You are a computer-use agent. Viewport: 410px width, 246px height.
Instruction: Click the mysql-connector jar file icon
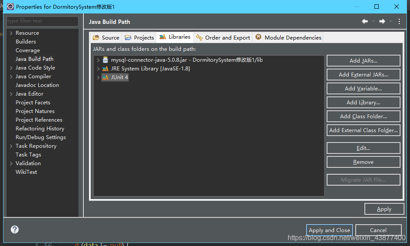105,60
